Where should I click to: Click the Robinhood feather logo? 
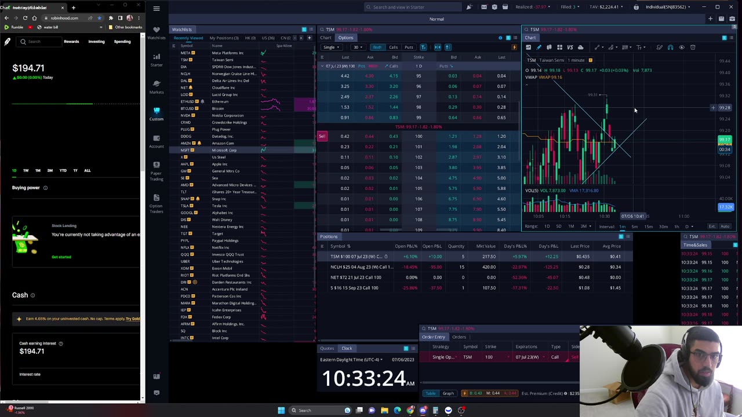coord(7,41)
